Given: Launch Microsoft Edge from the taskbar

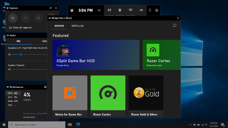Looking at the screenshot, I should (78, 125).
